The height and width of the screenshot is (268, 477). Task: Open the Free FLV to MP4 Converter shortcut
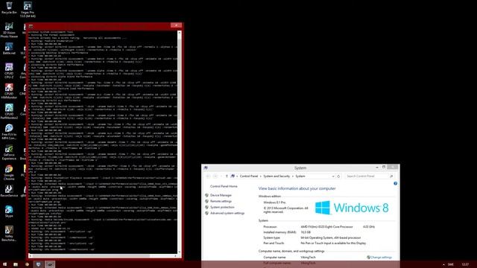click(9, 132)
